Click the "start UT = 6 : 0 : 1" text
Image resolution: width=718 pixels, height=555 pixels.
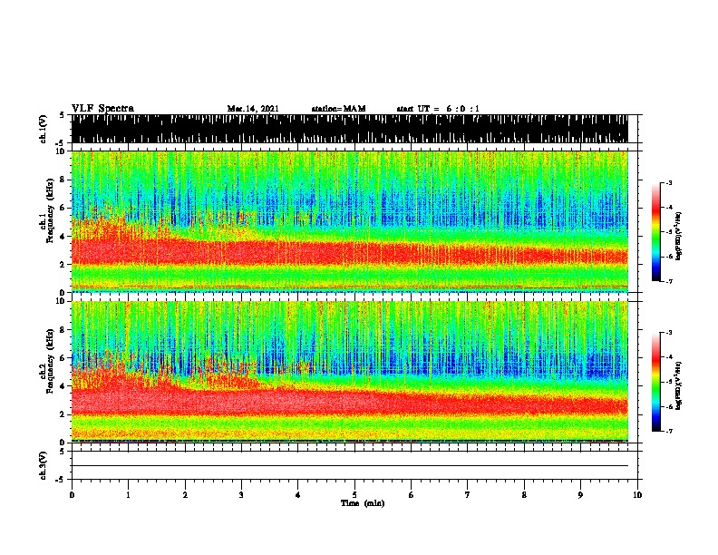coord(438,109)
